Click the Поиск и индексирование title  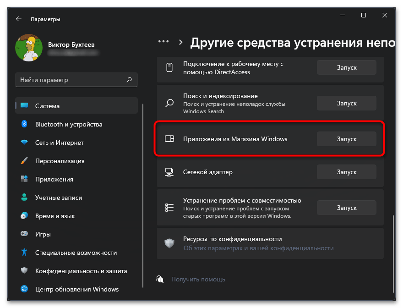tap(220, 96)
